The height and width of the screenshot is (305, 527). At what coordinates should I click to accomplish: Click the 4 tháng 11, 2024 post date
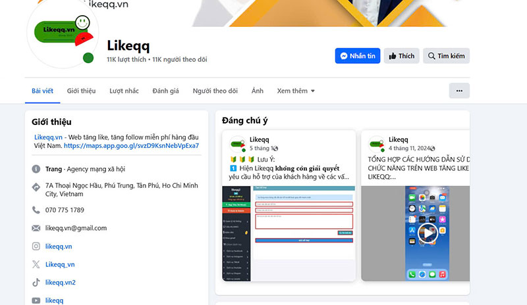409,149
